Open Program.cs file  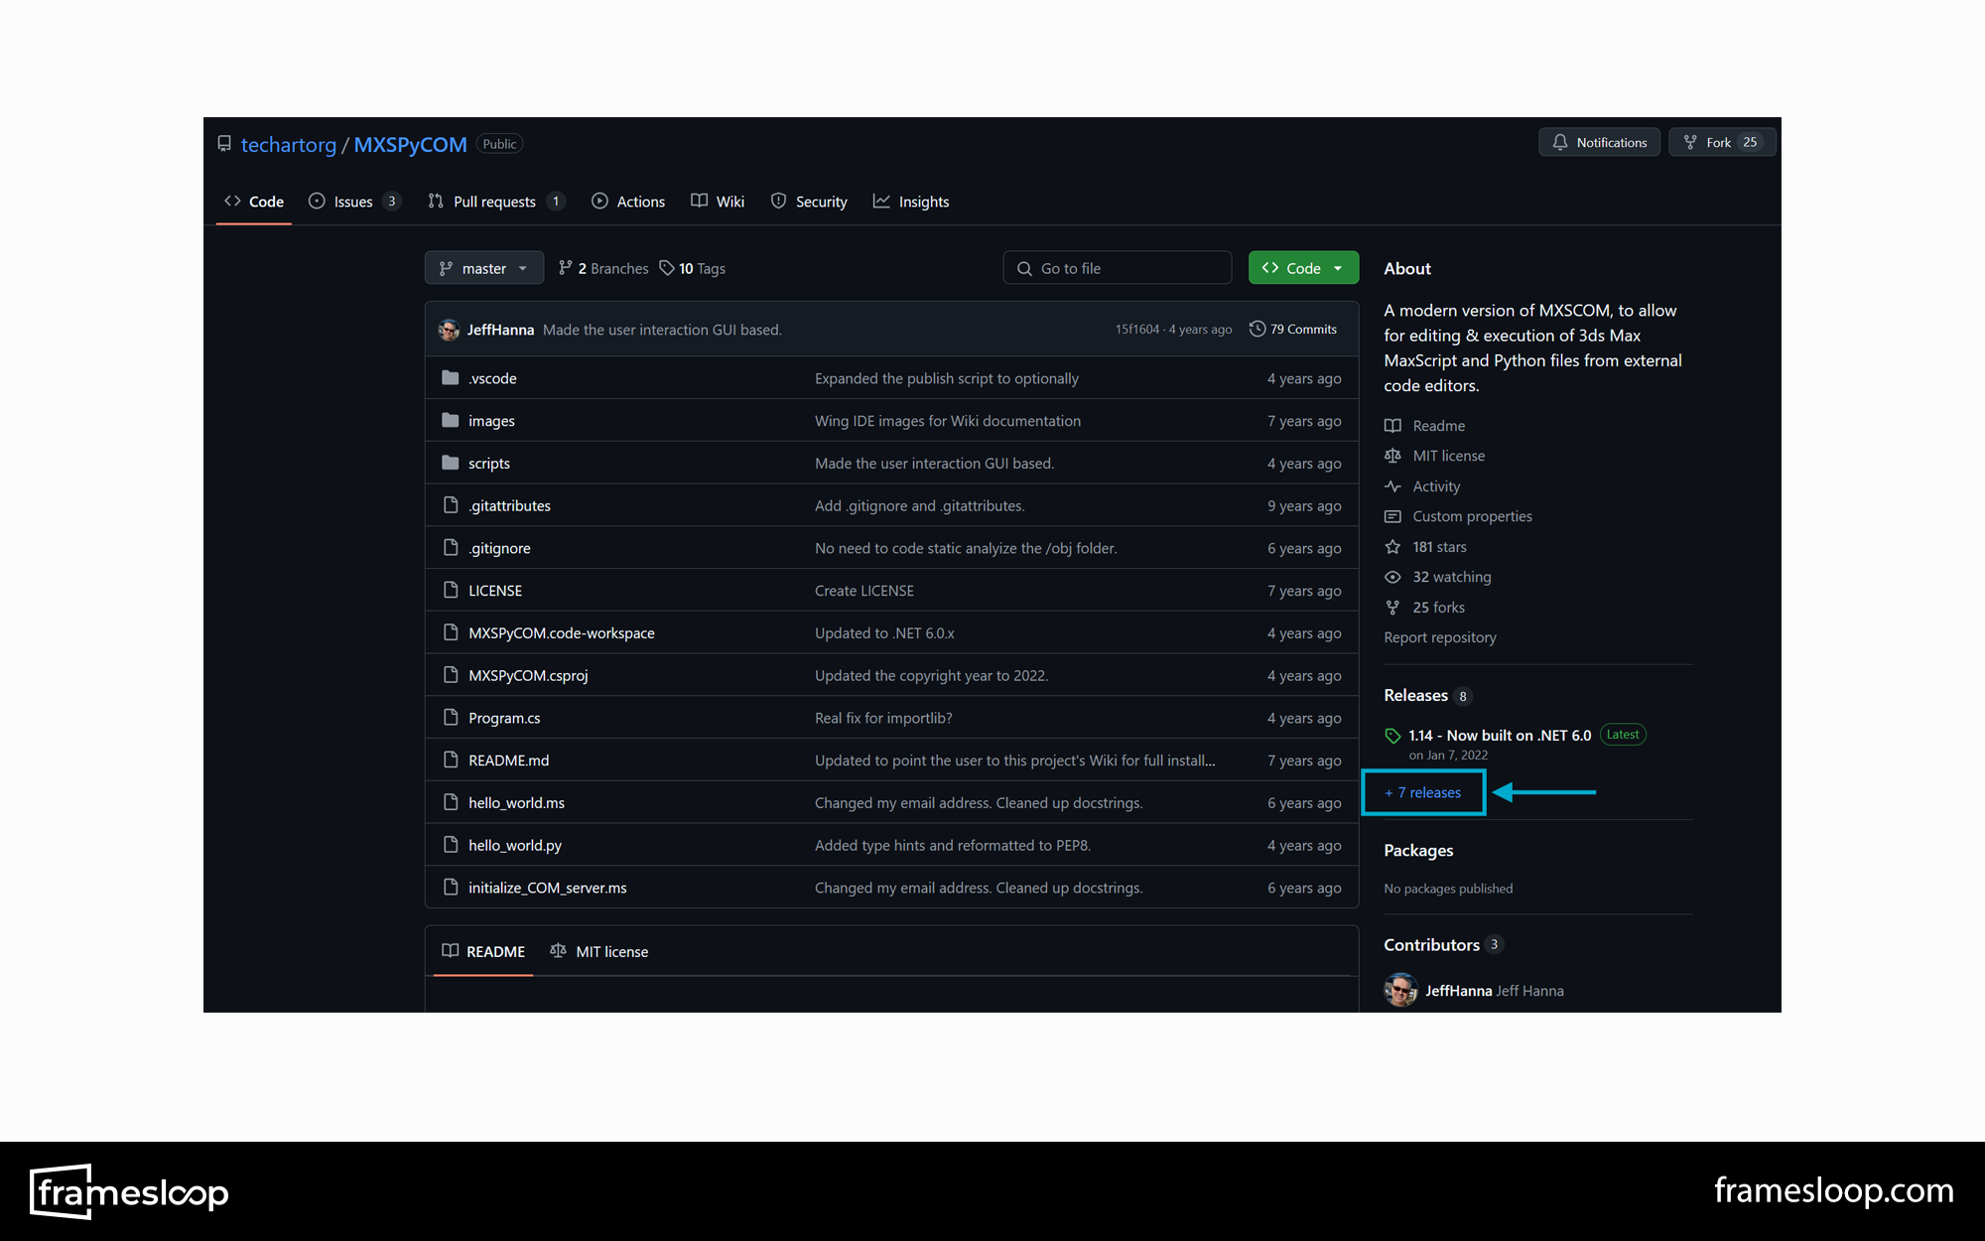[504, 718]
